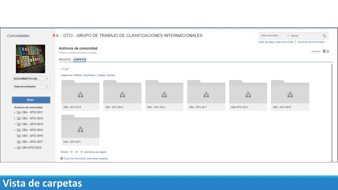
Task: Sort folders by Archivos
Action: pos(111,76)
